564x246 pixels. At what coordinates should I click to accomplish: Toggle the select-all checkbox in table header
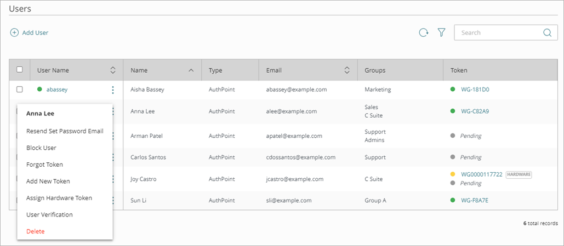coord(20,69)
